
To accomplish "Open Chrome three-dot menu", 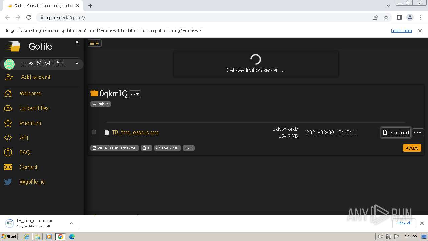I will coord(420,17).
